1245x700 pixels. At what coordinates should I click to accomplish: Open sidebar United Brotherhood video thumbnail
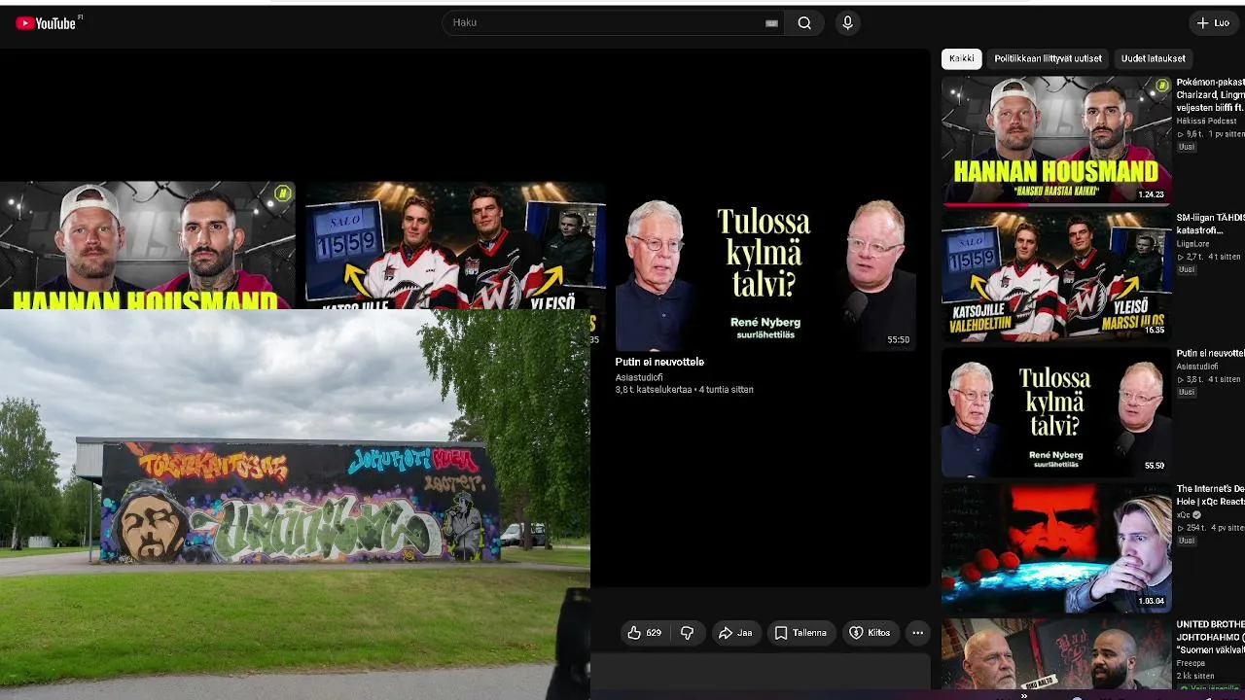[1056, 653]
